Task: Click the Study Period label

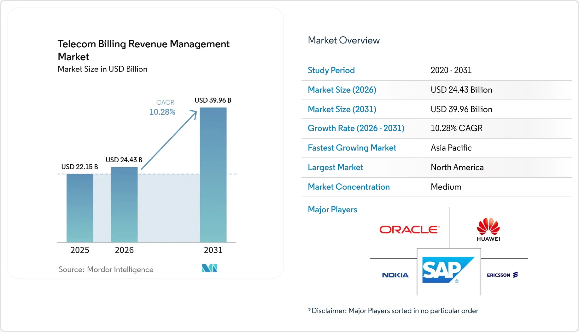Action: click(x=331, y=70)
